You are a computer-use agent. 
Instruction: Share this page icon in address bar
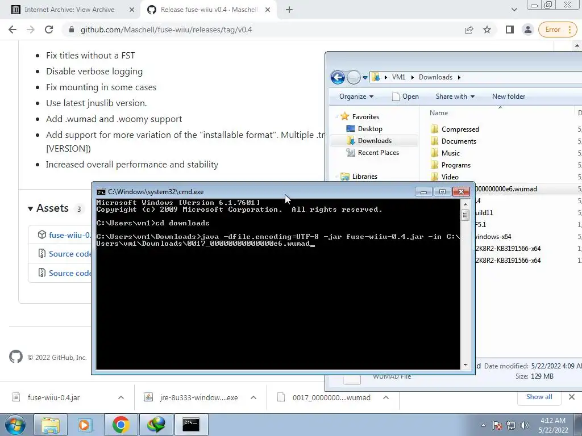469,30
